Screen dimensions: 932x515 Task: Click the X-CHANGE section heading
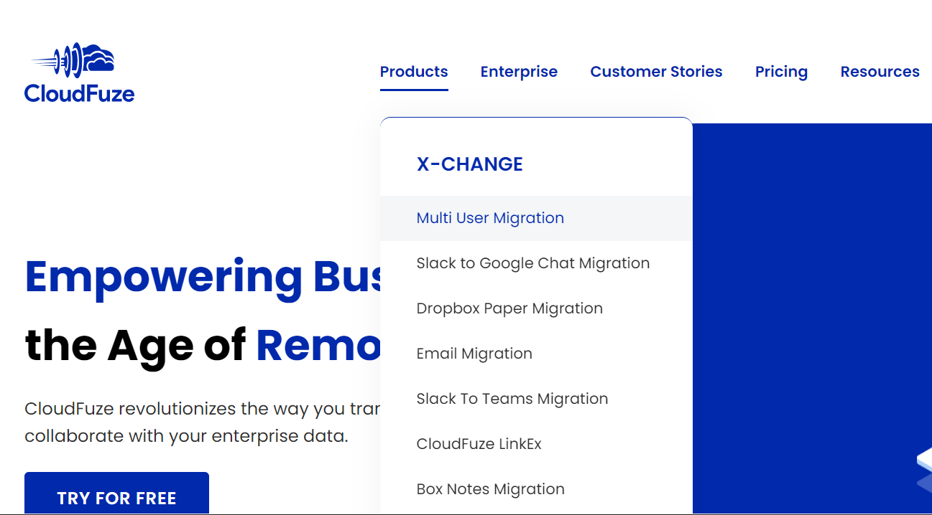[469, 164]
